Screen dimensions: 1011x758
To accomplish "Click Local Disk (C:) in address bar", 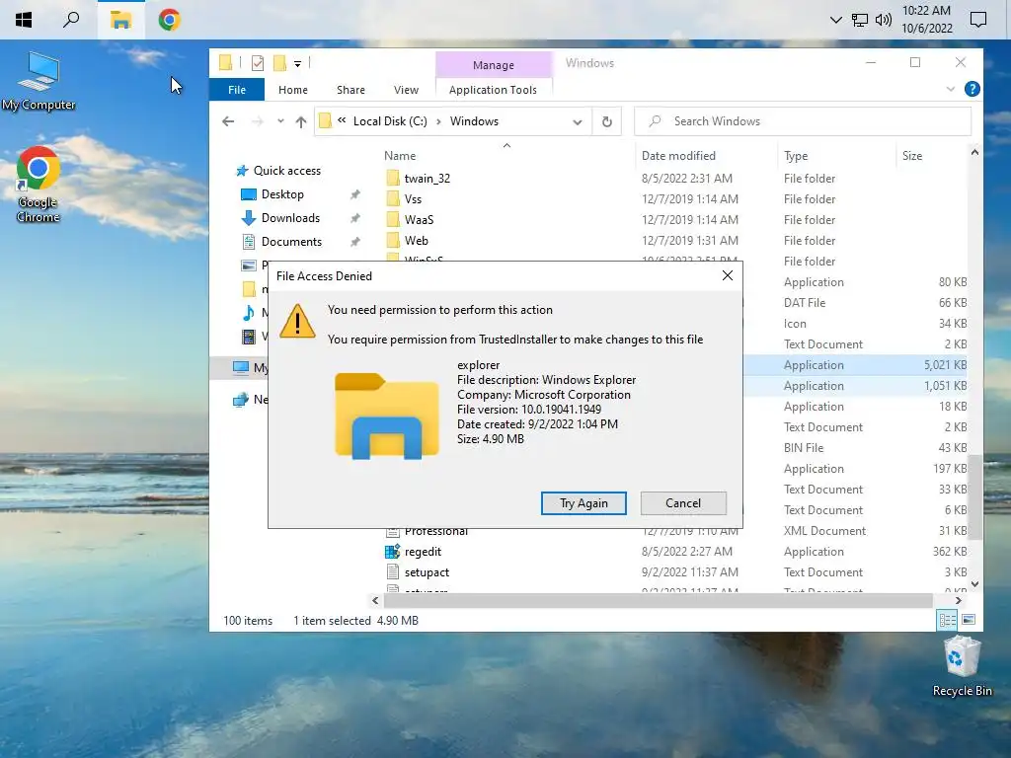I will pyautogui.click(x=390, y=121).
